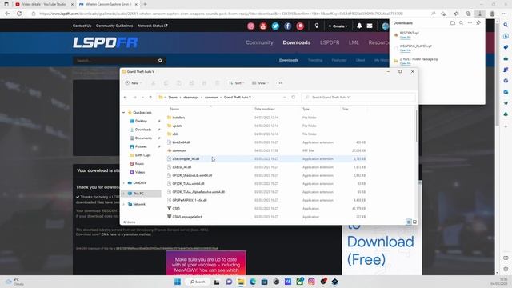Click the lightbulb theme icon on LSPDFR
The width and height of the screenshot is (512, 288).
tap(317, 26)
